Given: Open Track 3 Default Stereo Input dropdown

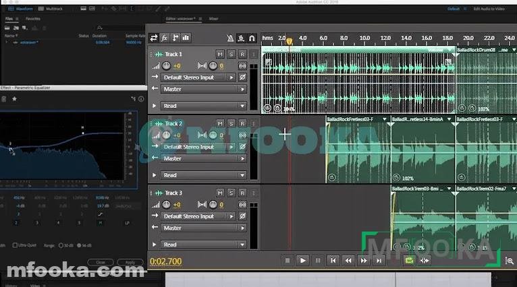Looking at the screenshot, I should pyautogui.click(x=198, y=216).
